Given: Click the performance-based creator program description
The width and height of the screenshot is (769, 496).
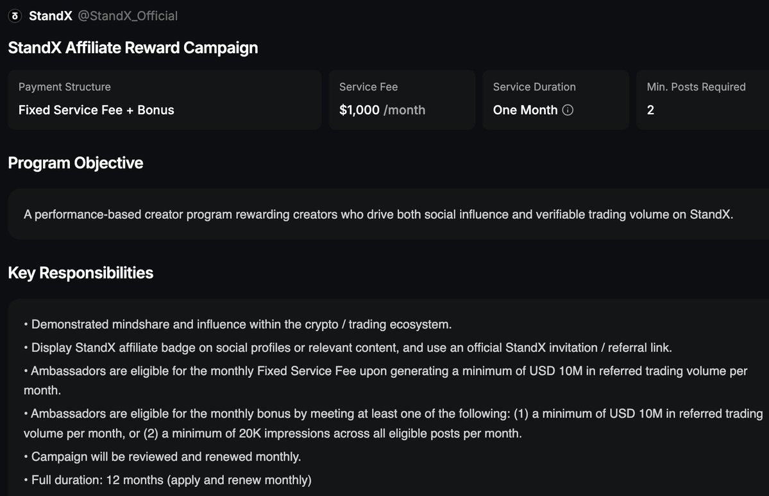Looking at the screenshot, I should 378,214.
